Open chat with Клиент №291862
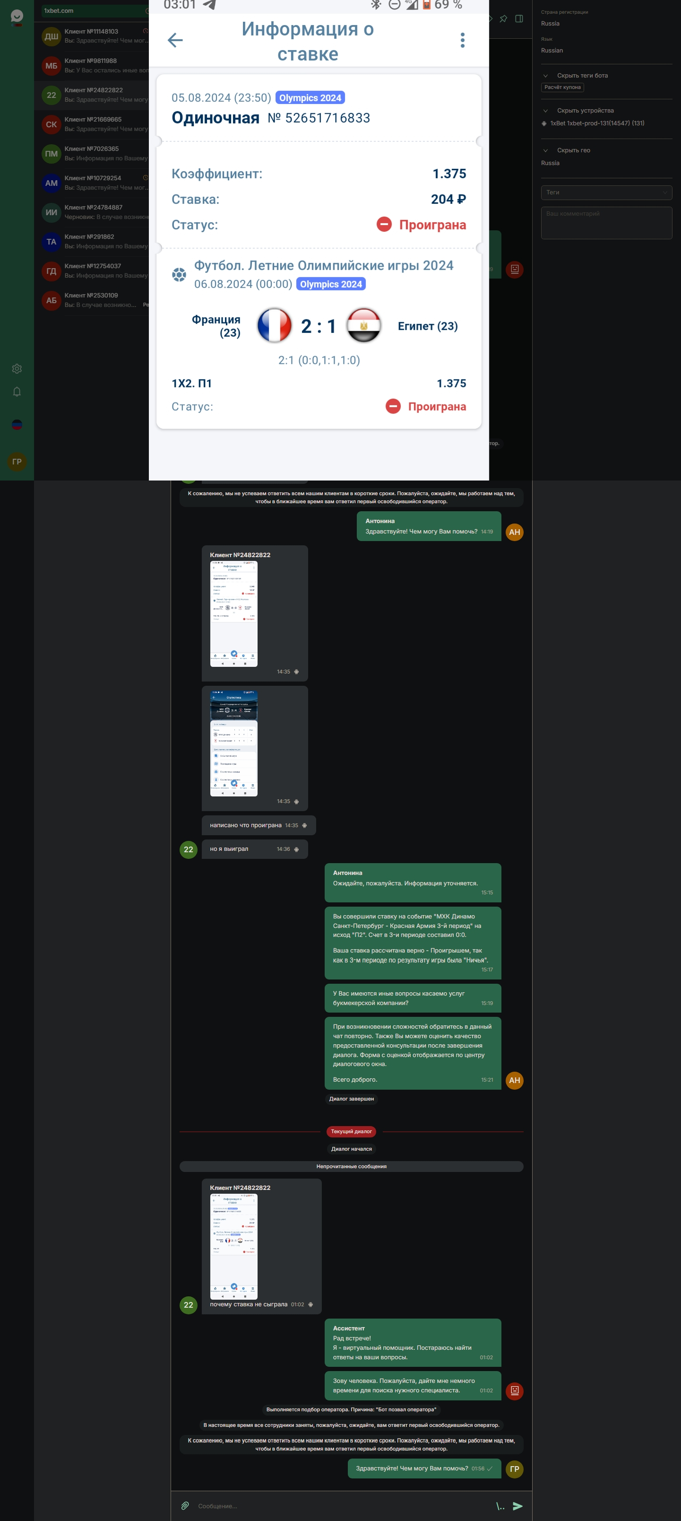This screenshot has height=1521, width=681. (x=92, y=242)
